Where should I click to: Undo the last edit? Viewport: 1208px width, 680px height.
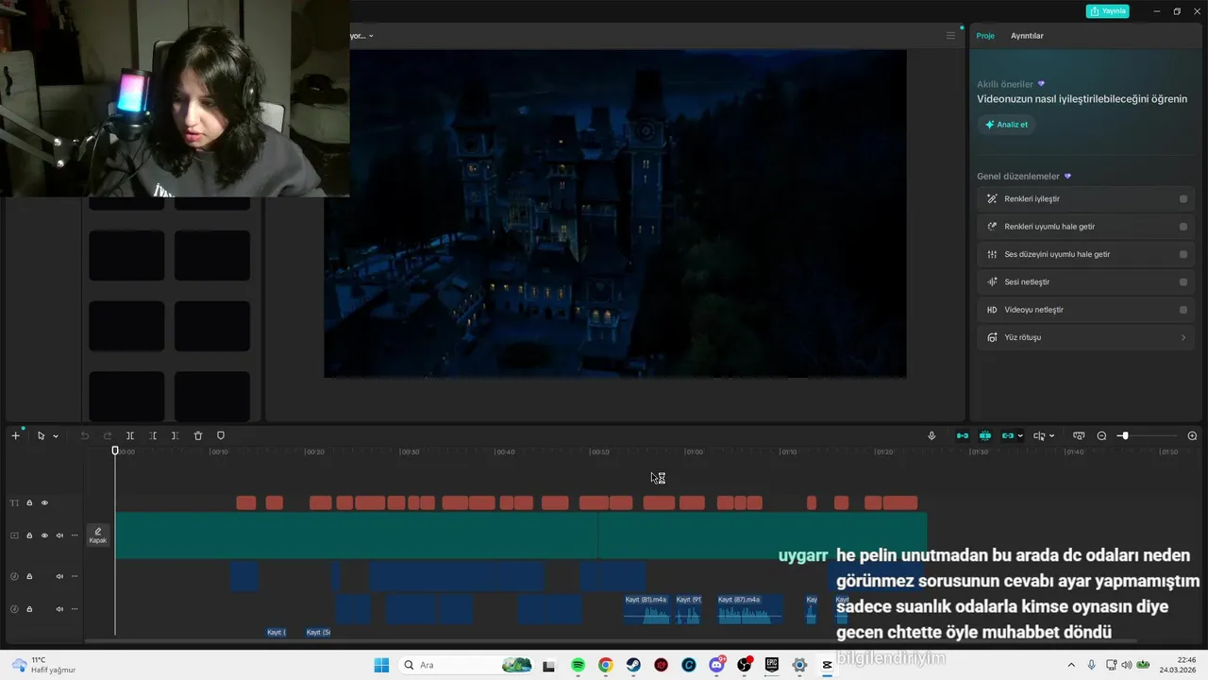pos(84,435)
